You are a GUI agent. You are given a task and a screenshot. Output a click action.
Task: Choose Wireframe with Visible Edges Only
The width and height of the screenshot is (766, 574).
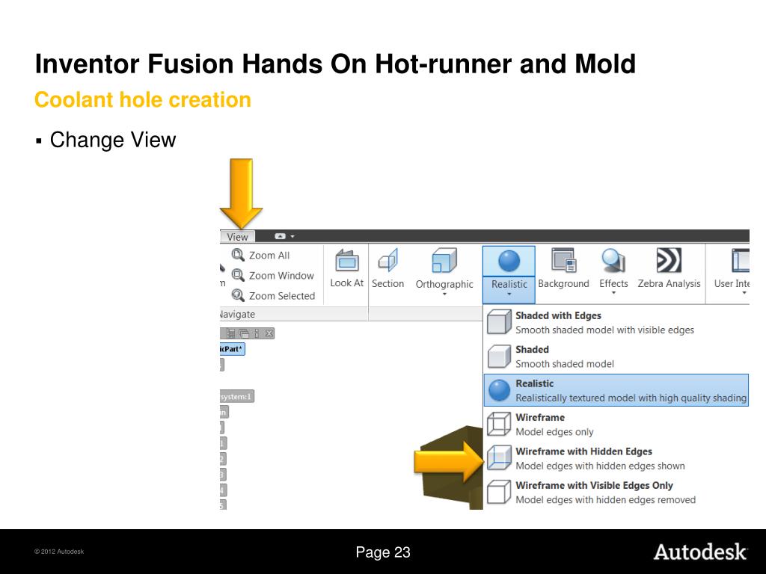click(x=616, y=493)
